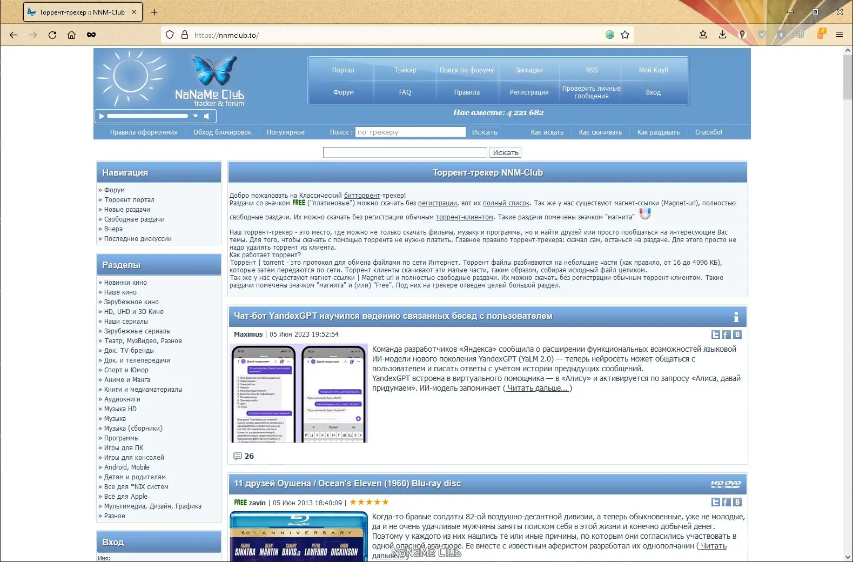Play the site audio player

[x=101, y=116]
